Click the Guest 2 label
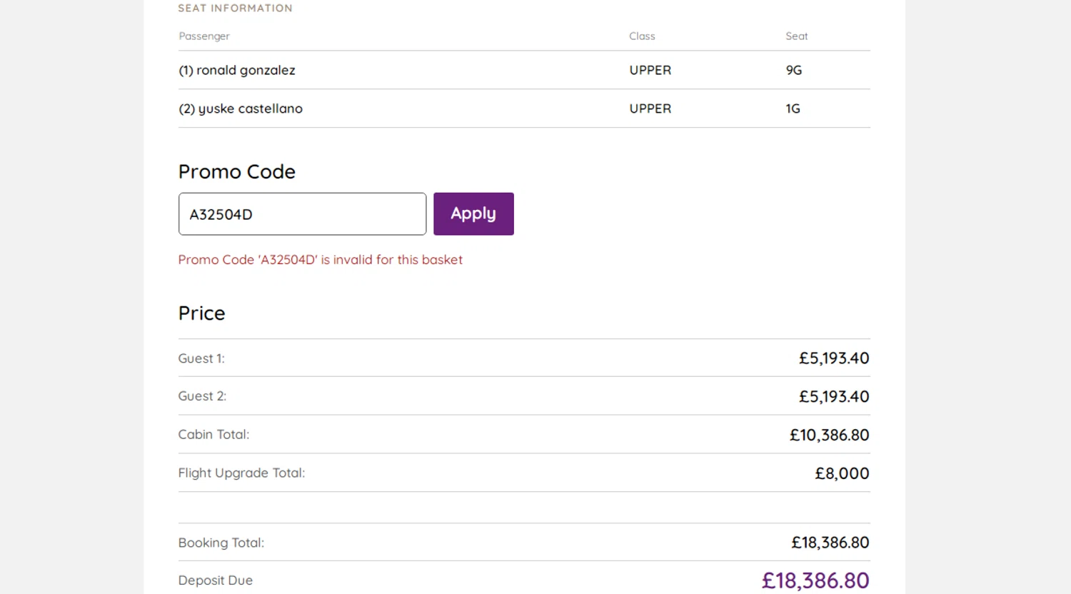 tap(202, 396)
